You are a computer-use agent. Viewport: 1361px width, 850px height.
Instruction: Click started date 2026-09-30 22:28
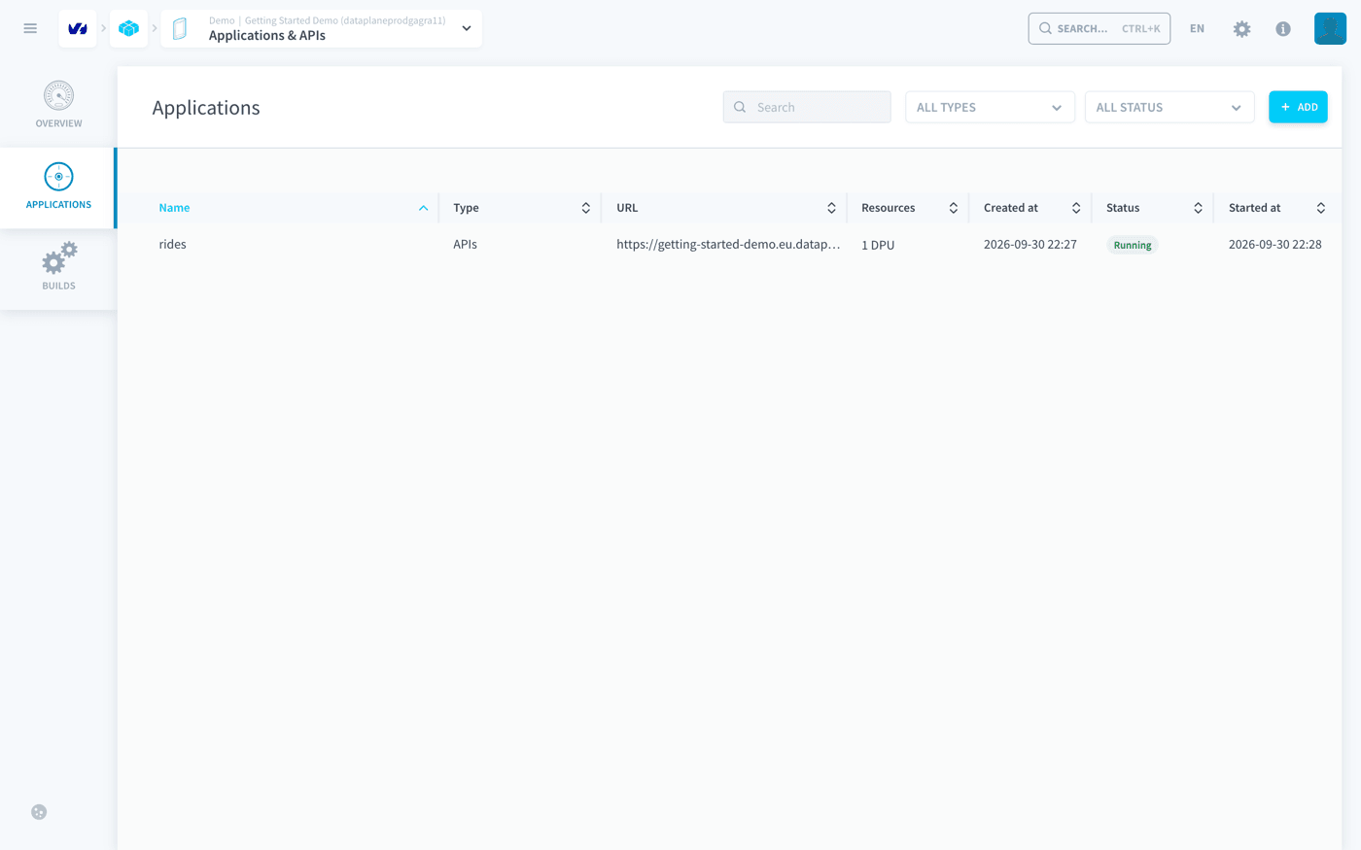tap(1275, 245)
